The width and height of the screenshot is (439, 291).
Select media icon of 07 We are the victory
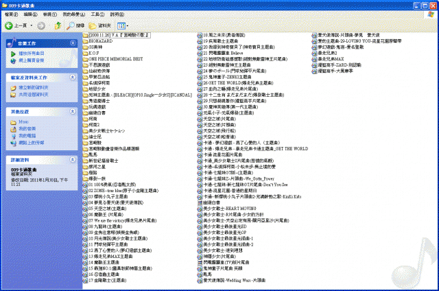click(x=85, y=221)
